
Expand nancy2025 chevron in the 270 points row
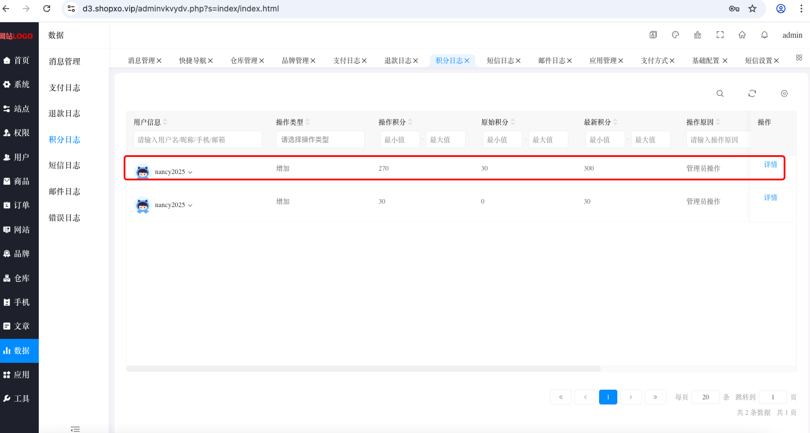click(x=190, y=172)
